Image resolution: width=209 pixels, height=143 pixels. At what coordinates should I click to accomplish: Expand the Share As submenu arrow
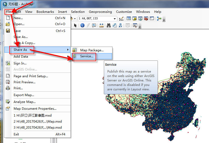[x=68, y=50]
